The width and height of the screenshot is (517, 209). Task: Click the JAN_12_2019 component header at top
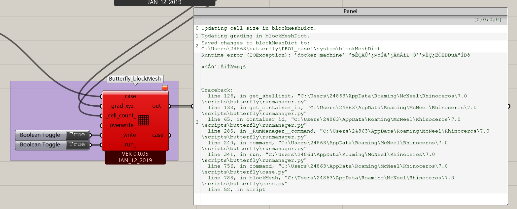coord(164,2)
